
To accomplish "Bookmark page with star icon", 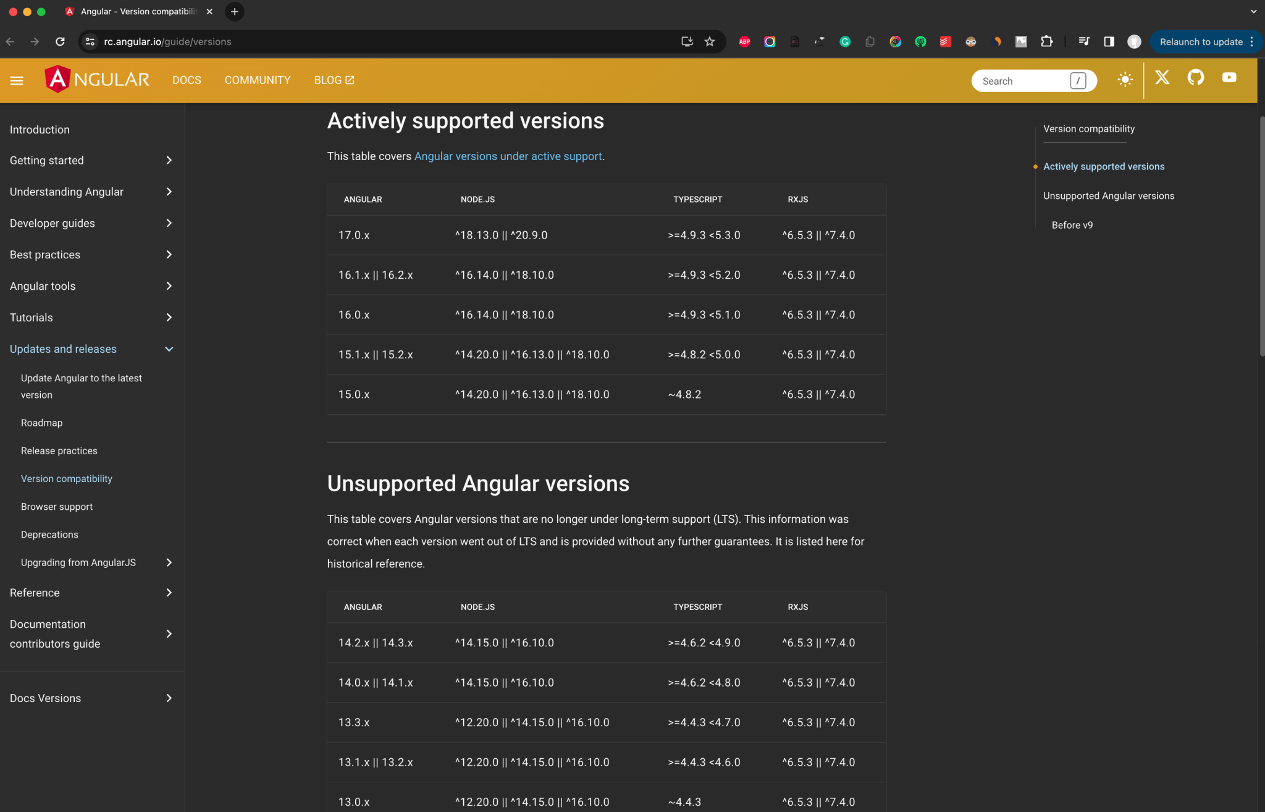I will click(x=710, y=41).
